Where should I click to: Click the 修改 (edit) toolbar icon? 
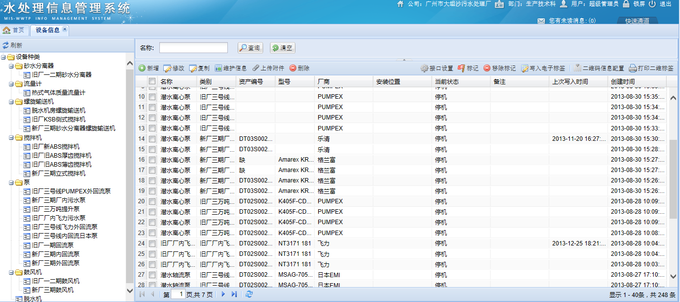point(167,68)
